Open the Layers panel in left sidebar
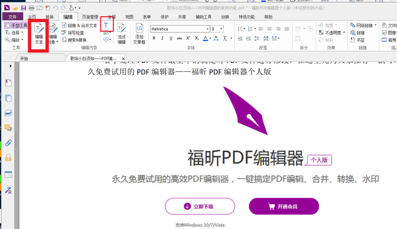 tap(8, 113)
